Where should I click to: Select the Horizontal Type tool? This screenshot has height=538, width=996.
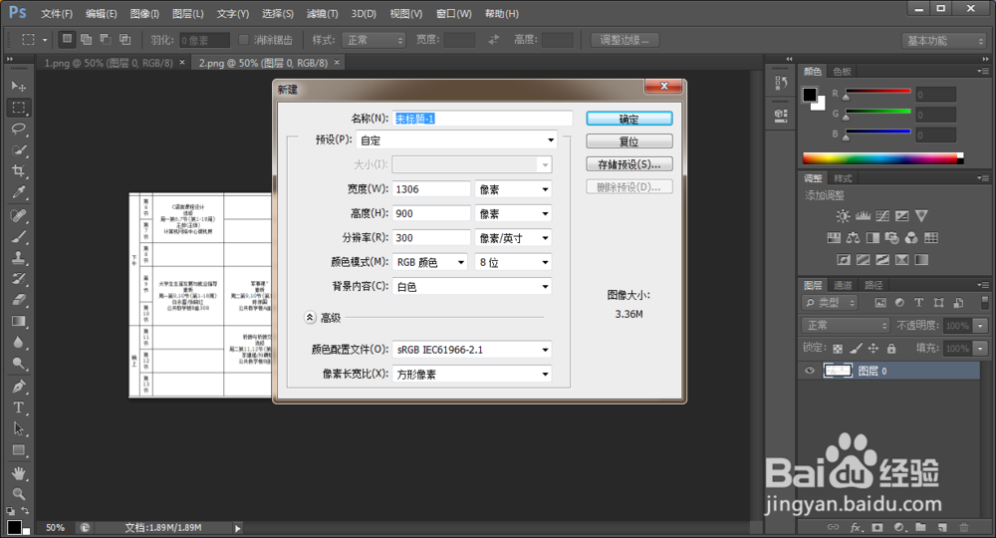click(x=18, y=407)
